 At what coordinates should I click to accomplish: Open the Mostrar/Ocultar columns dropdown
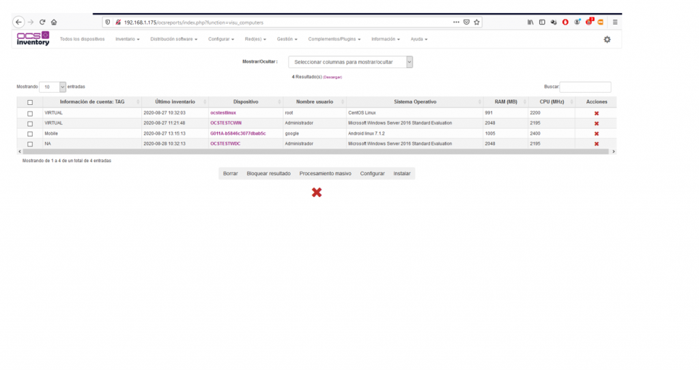point(350,62)
